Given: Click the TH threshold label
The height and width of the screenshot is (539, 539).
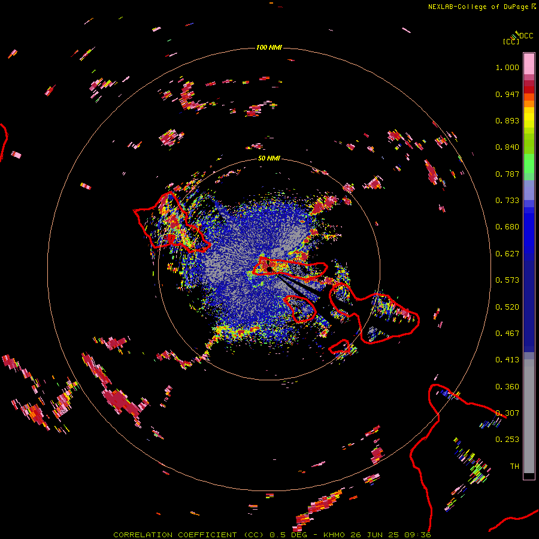Looking at the screenshot, I should point(514,467).
